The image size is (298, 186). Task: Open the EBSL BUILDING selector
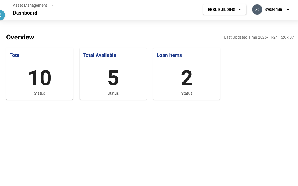(222, 9)
